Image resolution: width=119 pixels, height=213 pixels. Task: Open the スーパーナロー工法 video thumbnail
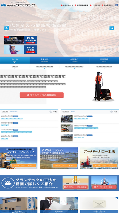104,183
